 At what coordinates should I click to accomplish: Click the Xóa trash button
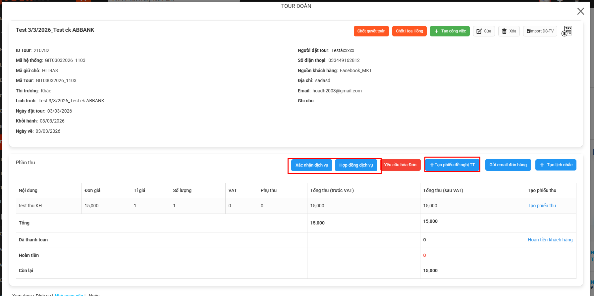509,31
